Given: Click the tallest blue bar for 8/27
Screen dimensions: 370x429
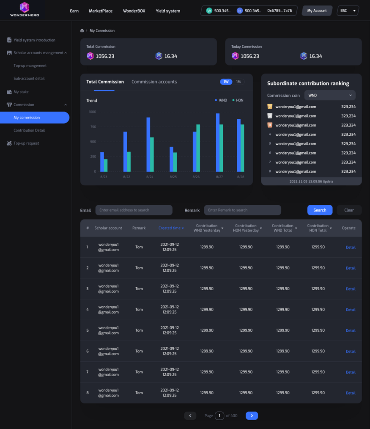Looking at the screenshot, I should [218, 142].
